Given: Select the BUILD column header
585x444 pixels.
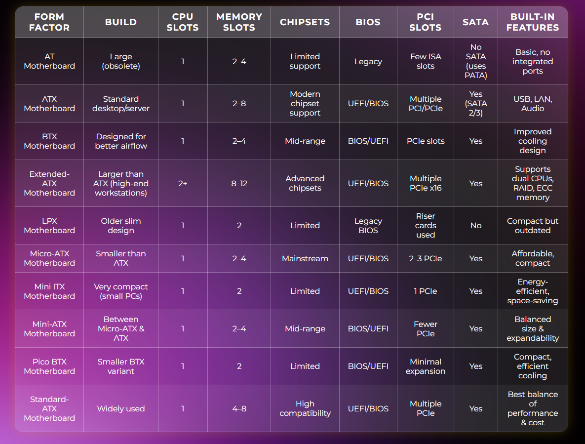Looking at the screenshot, I should pyautogui.click(x=121, y=22).
